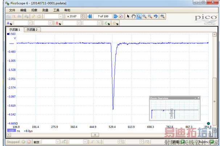The image size is (220, 146).
Task: Open 帮助 menu
Action: coord(67,10)
